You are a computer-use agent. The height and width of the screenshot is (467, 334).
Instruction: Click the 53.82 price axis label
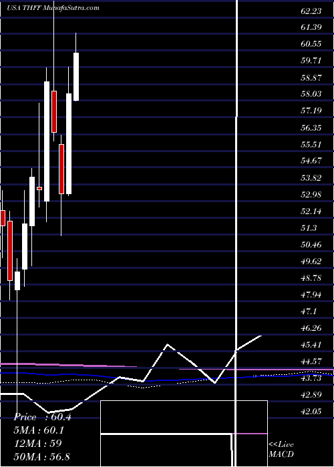[311, 178]
